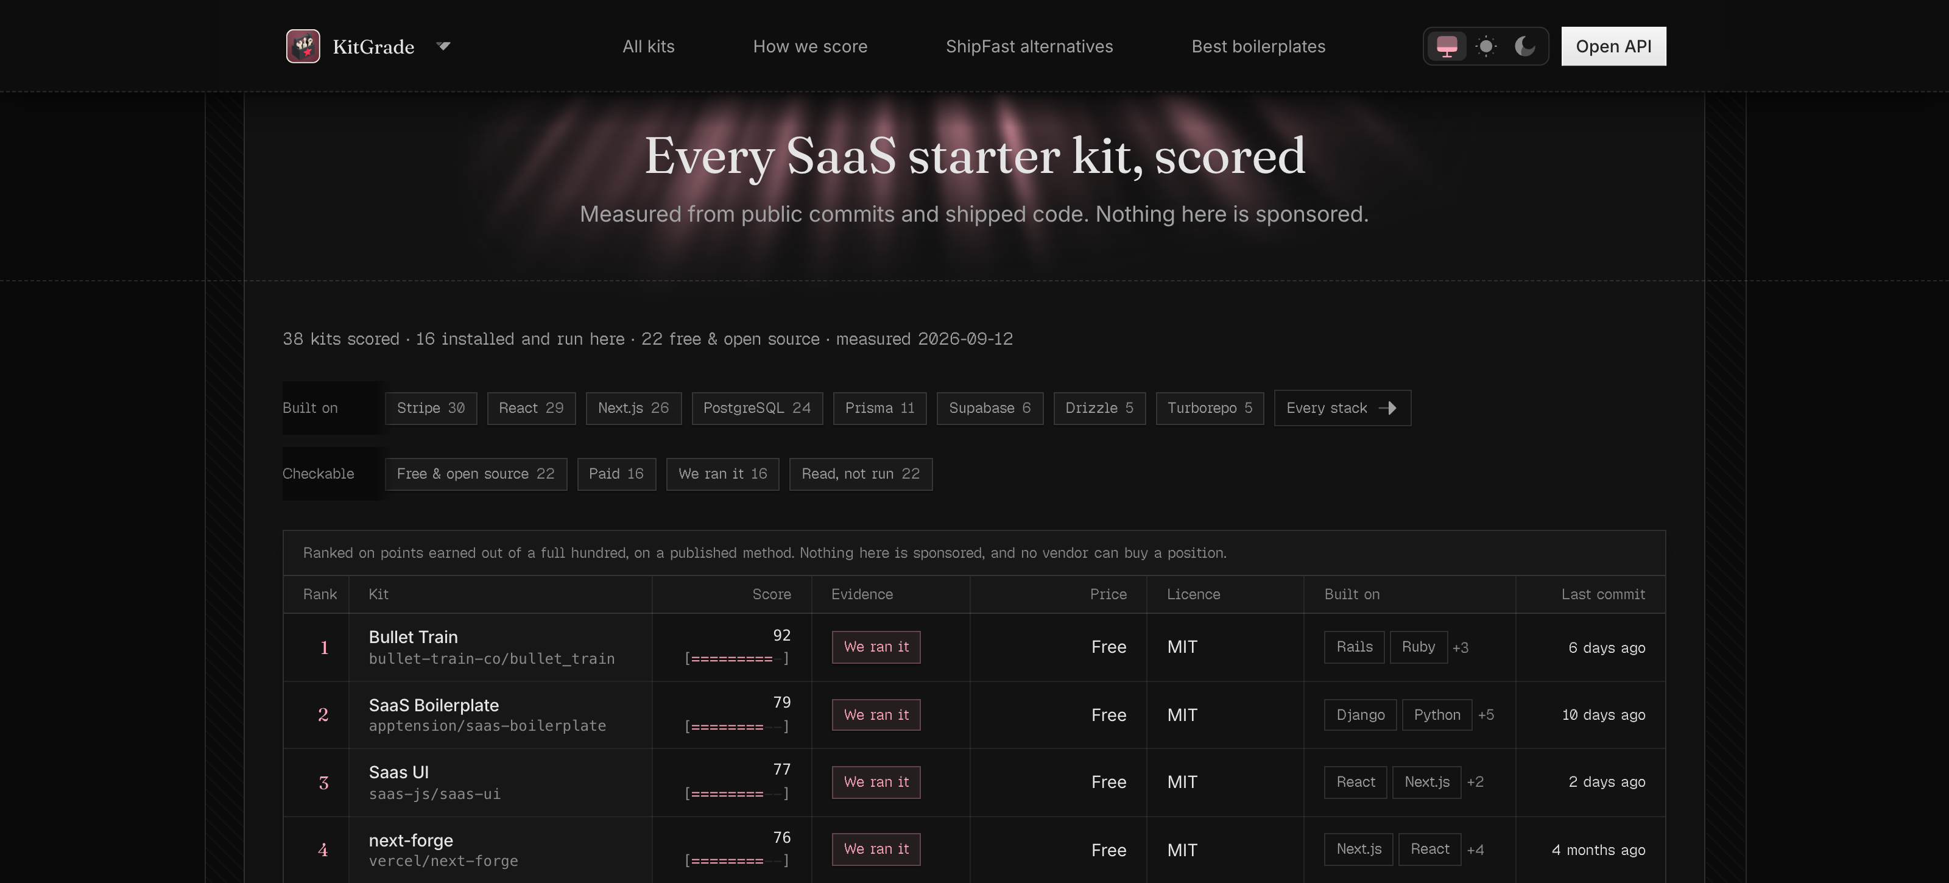Open How we score page
1949x883 pixels.
tap(809, 46)
